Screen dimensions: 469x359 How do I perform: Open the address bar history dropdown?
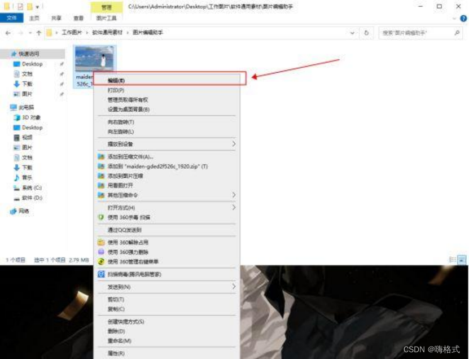tap(352, 33)
